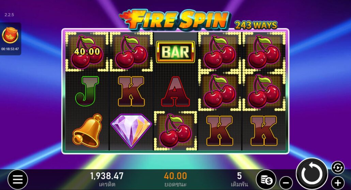Click the credit balance 1,938.47
The image size is (351, 190).
107,176
